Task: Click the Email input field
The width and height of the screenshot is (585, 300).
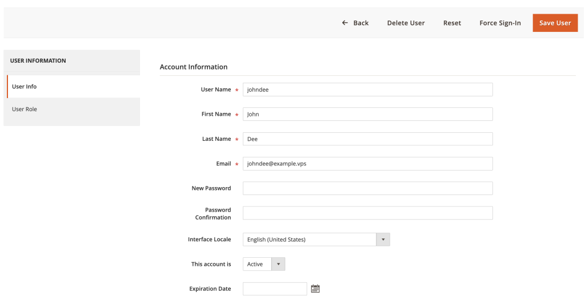Action: click(367, 164)
